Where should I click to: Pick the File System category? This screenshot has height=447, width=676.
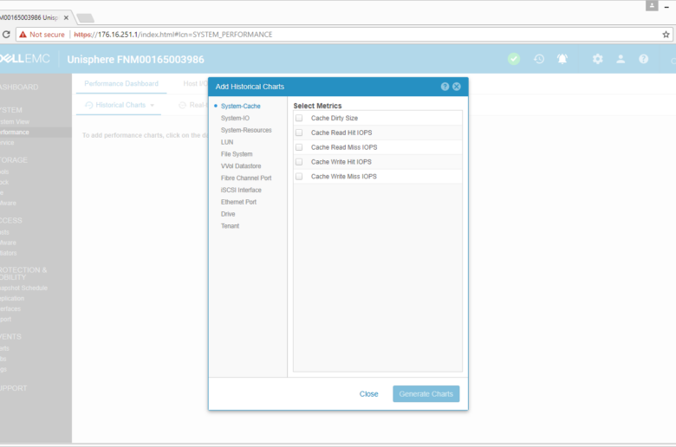pyautogui.click(x=237, y=154)
